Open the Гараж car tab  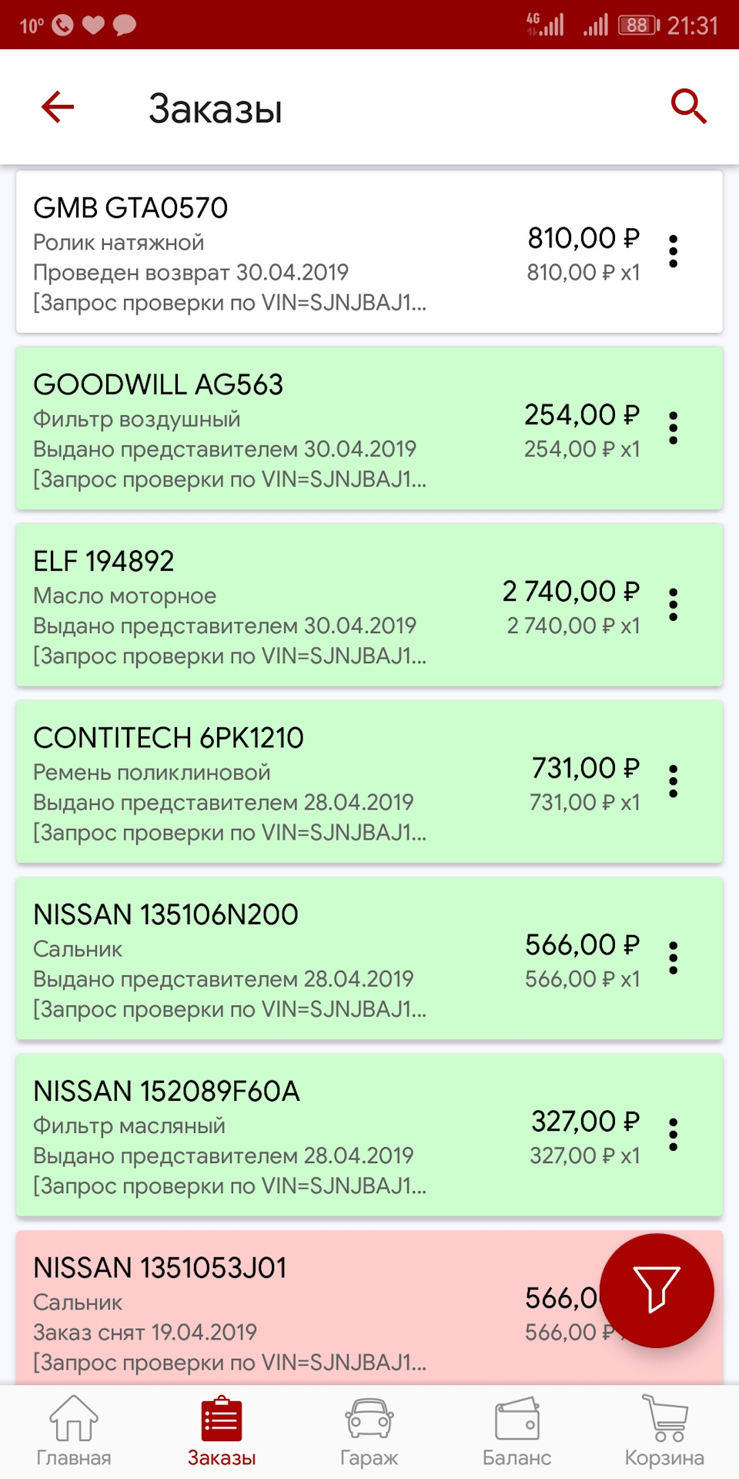click(x=369, y=1431)
